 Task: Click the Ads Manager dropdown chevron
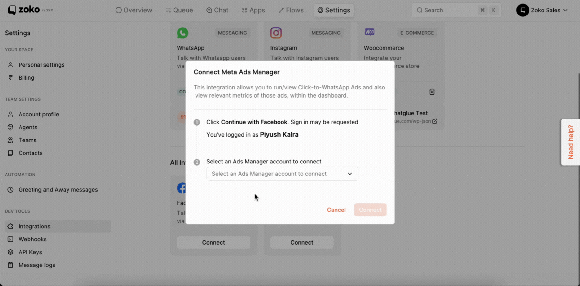pos(350,174)
